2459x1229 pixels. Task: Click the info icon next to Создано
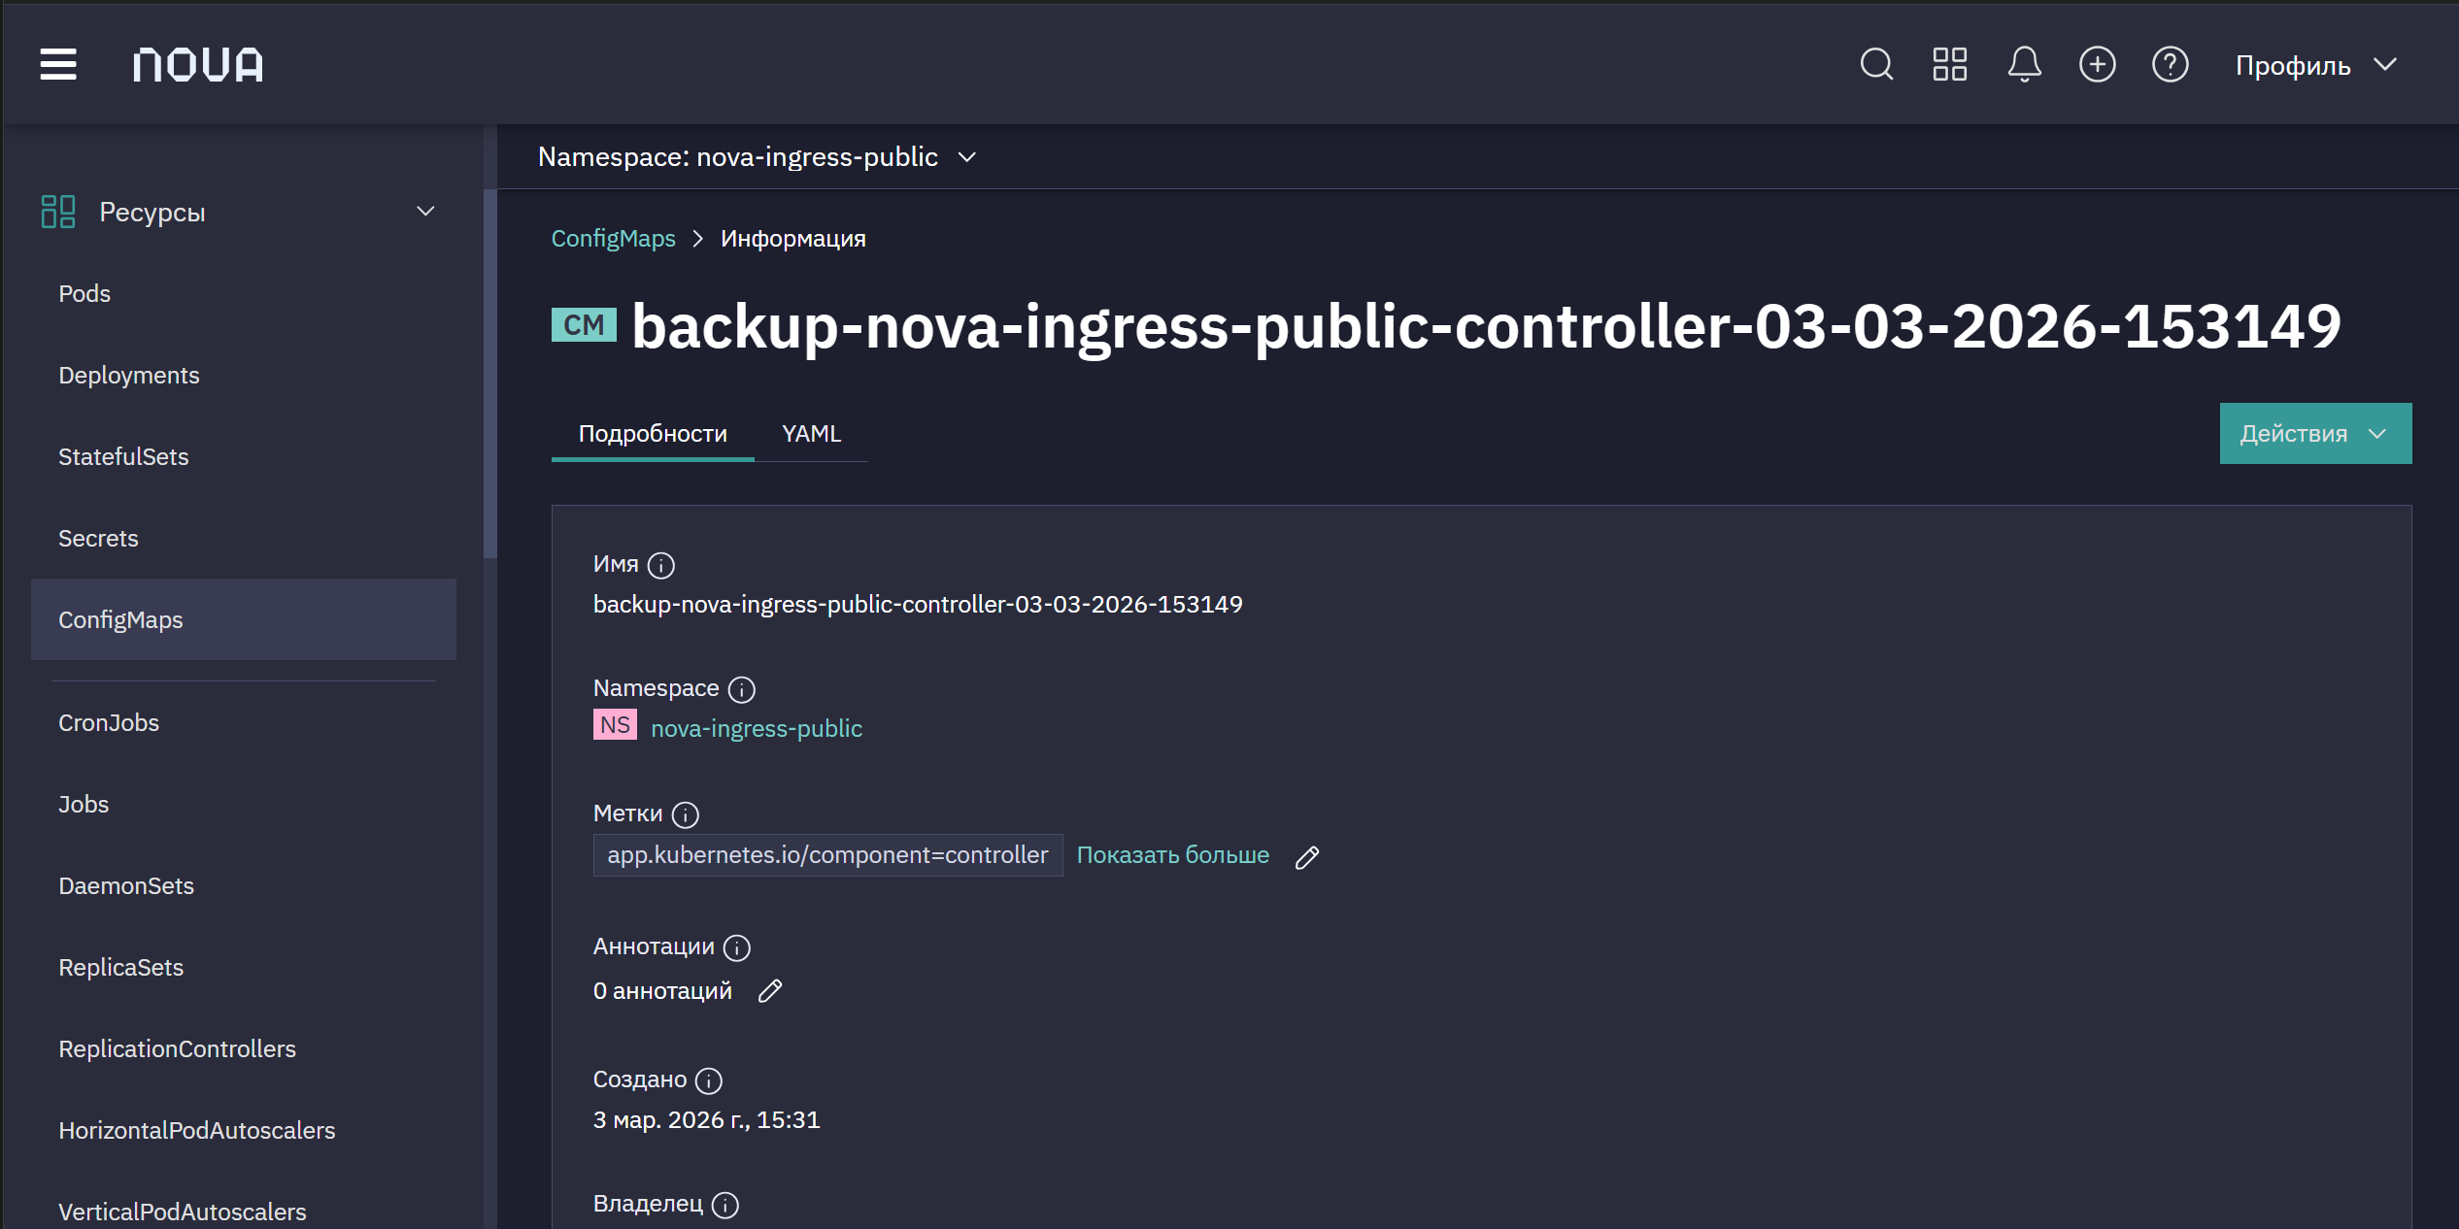tap(709, 1080)
